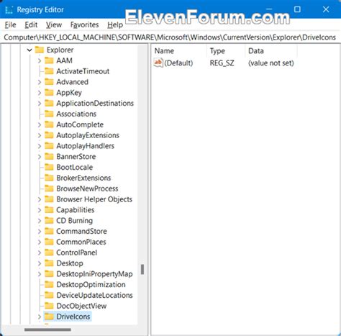Click the ActivateTimeout folder icon

[x=49, y=71]
